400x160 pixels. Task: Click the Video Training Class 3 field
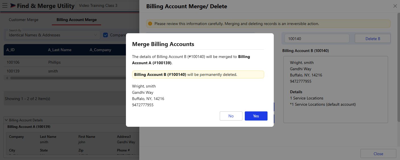coord(107,5)
